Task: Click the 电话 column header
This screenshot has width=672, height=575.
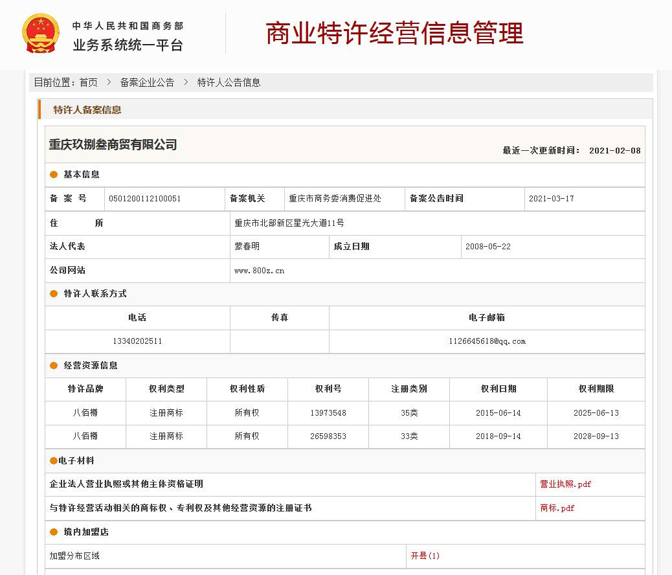Action: tap(137, 318)
